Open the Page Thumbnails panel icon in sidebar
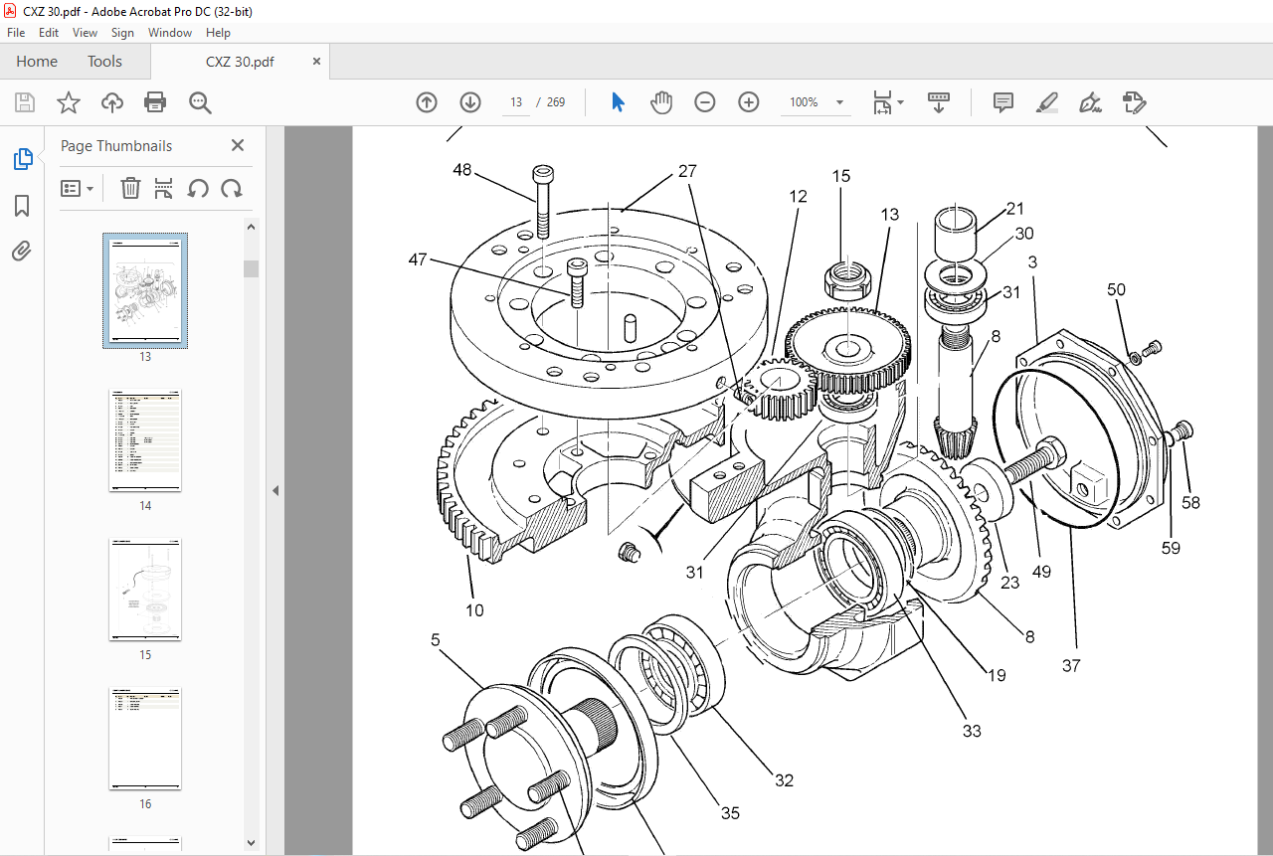Screen dimensions: 1273x856 22,159
